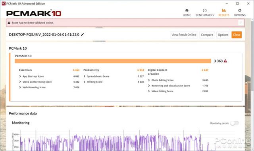Open the Home tab

[x=187, y=13]
